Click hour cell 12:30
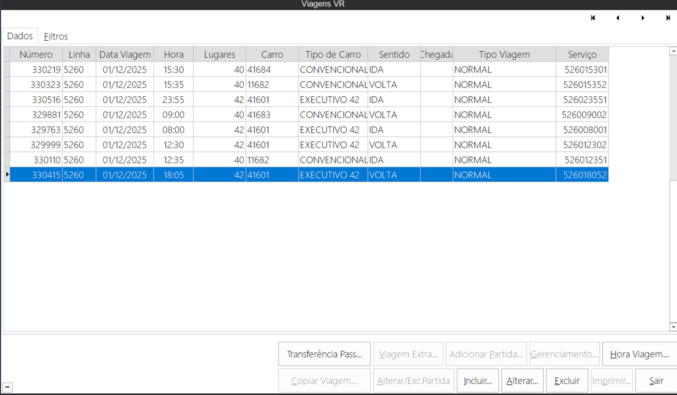677x395 pixels. tap(174, 145)
